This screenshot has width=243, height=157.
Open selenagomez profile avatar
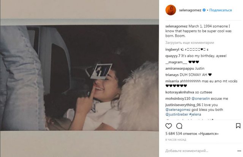click(x=170, y=10)
